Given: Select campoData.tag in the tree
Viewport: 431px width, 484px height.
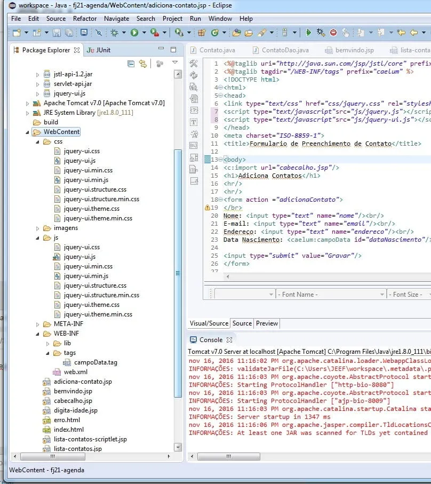Looking at the screenshot, I should coord(95,362).
